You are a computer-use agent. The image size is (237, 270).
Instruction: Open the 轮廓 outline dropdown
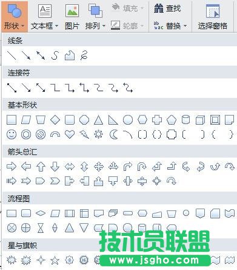[128, 26]
